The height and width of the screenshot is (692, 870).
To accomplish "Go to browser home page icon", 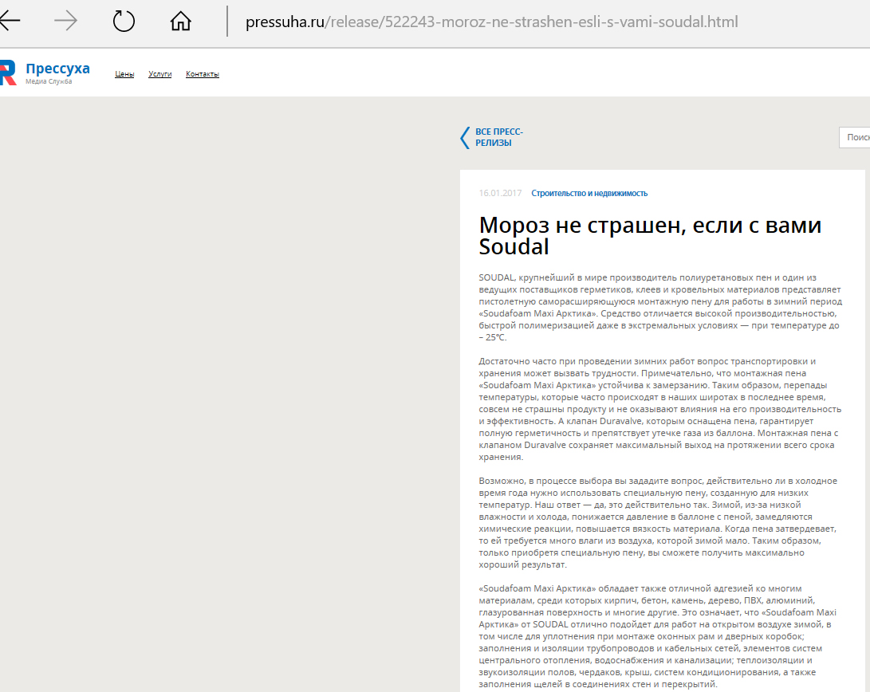I will pyautogui.click(x=180, y=21).
